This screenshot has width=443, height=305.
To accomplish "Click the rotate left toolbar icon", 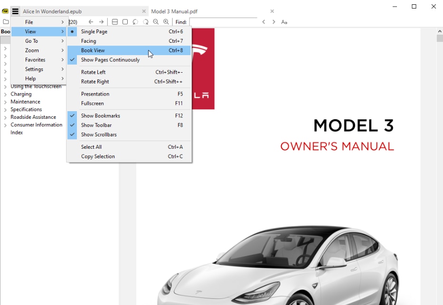I will point(136,21).
